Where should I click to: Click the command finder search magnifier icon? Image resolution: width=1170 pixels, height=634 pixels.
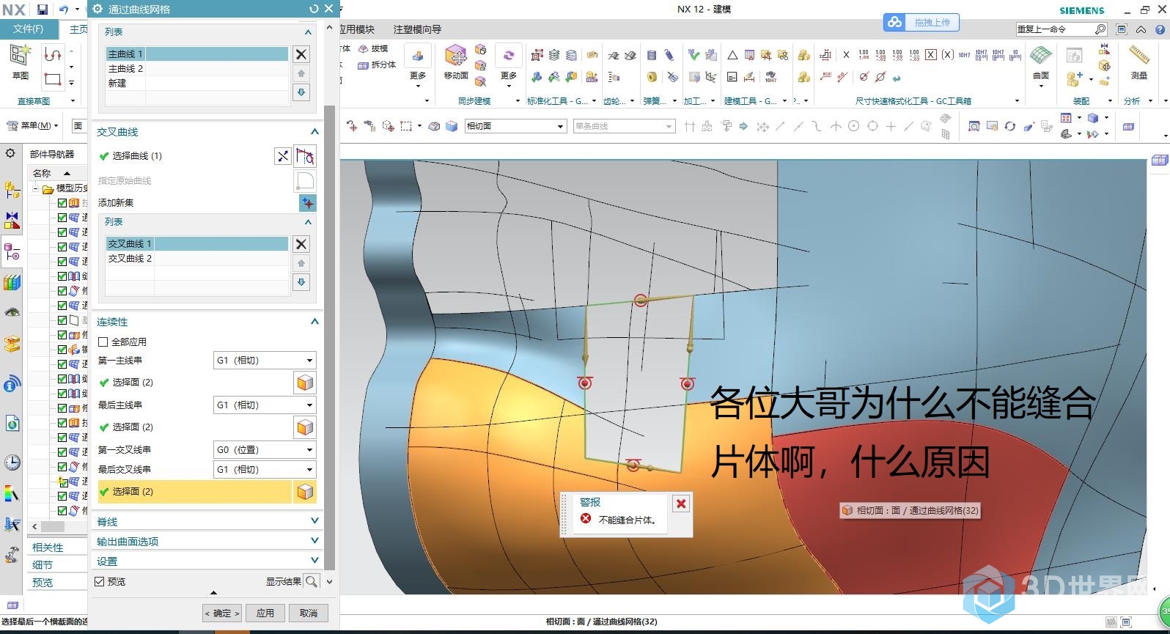coord(1100,29)
